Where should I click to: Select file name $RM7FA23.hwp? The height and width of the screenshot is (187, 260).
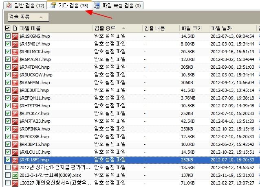pos(35,121)
